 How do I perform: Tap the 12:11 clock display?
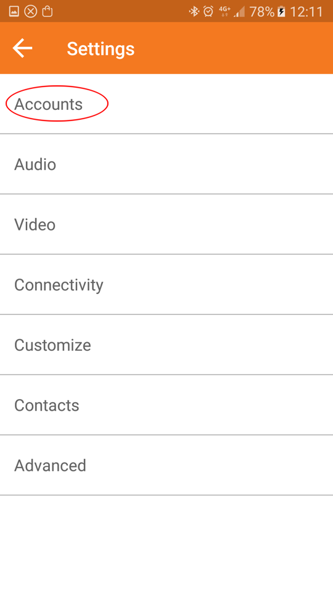coord(306,12)
